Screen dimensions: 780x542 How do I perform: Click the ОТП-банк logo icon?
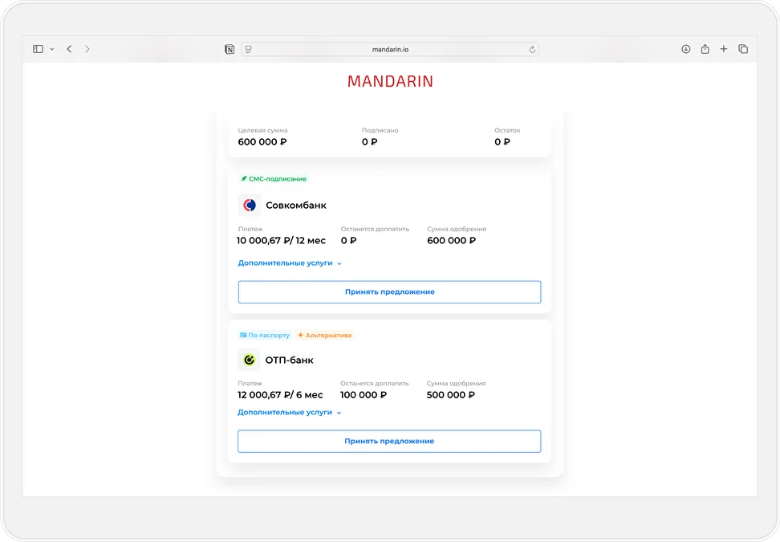pyautogui.click(x=249, y=360)
